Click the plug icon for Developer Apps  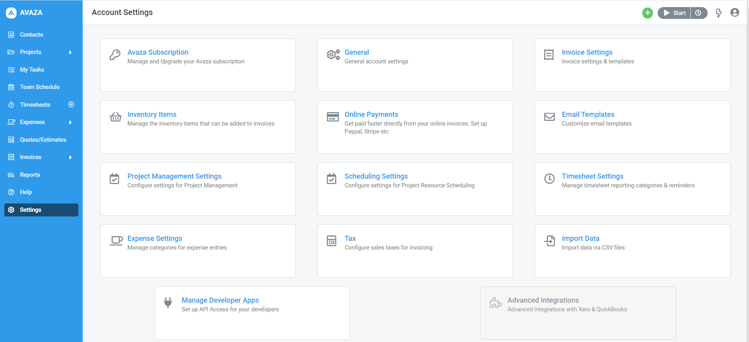168,303
